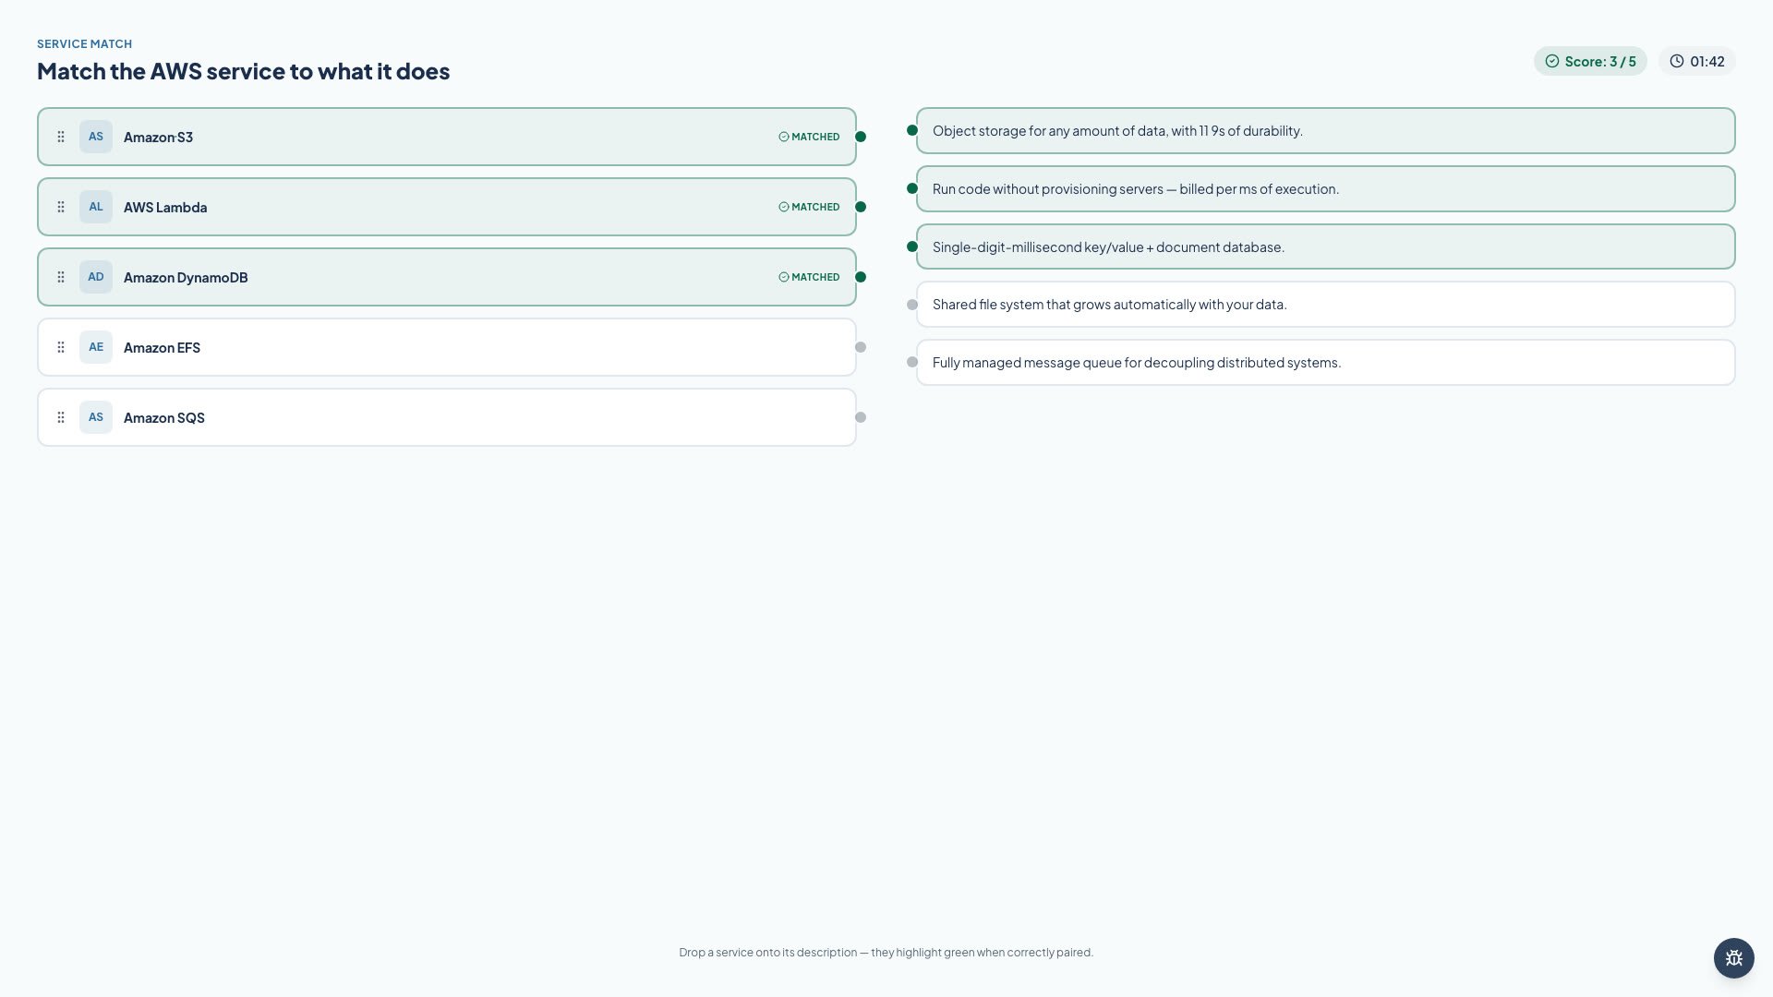1773x997 pixels.
Task: Click the AE badge on Amazon EFS
Action: point(96,347)
